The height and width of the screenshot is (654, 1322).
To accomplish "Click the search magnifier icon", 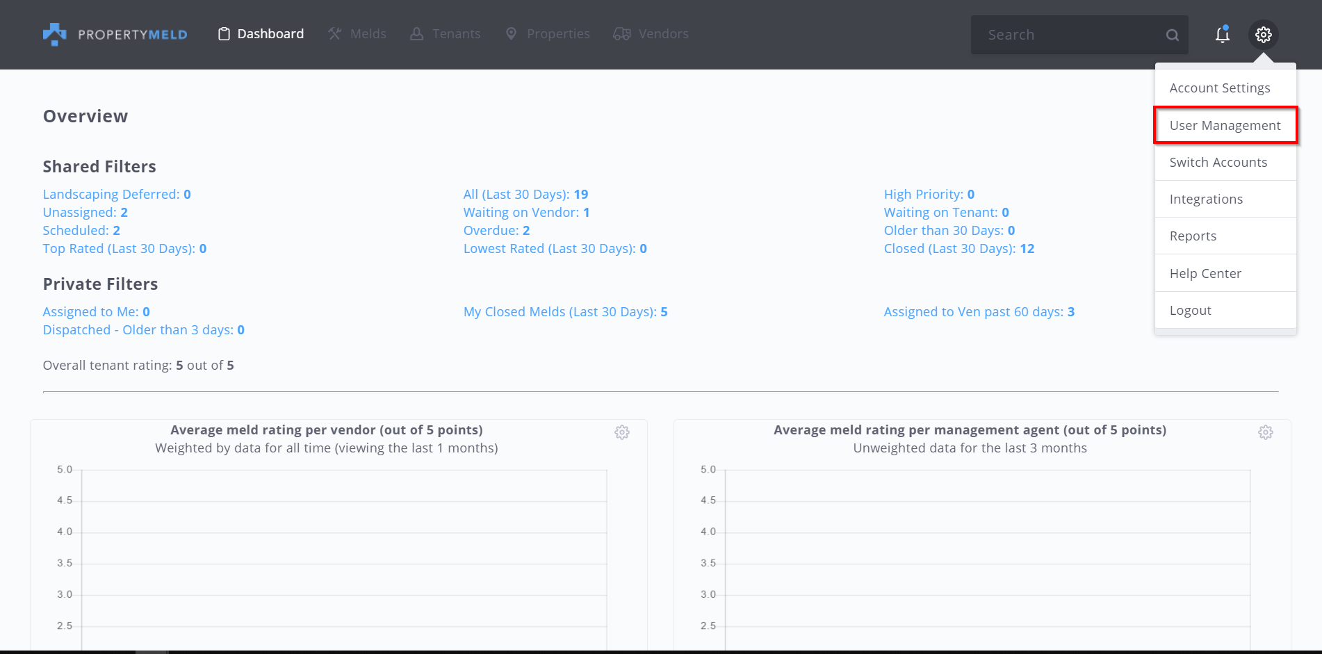I will (1172, 35).
